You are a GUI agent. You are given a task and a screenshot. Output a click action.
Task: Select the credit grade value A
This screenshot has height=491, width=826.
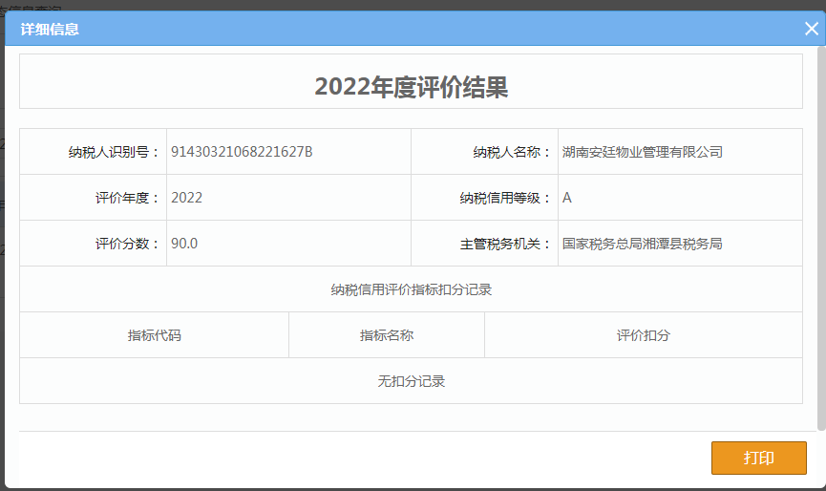pos(567,198)
